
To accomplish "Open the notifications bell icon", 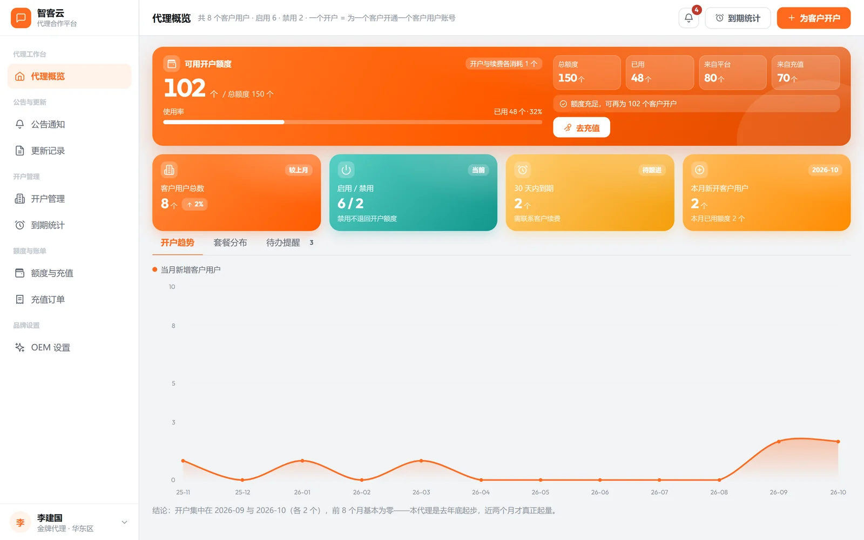I will 688,18.
